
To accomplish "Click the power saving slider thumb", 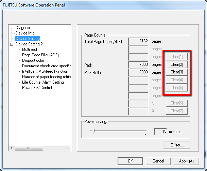I will pyautogui.click(x=93, y=131).
